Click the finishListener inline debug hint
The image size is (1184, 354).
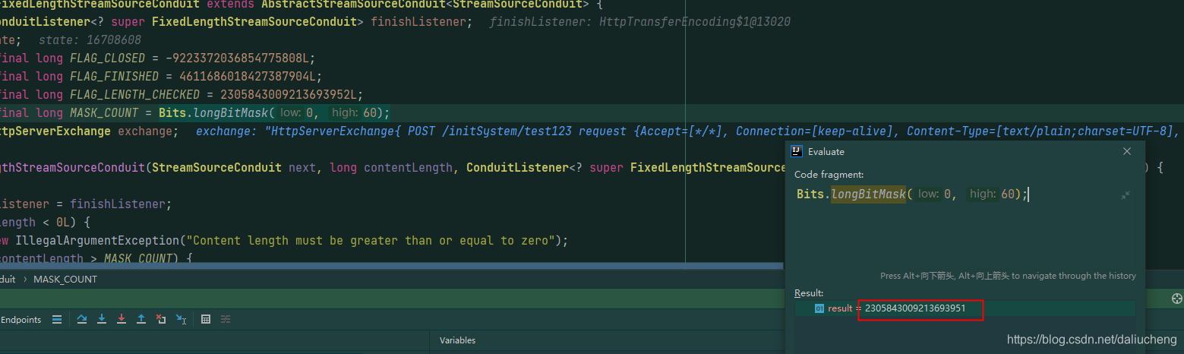(x=639, y=22)
